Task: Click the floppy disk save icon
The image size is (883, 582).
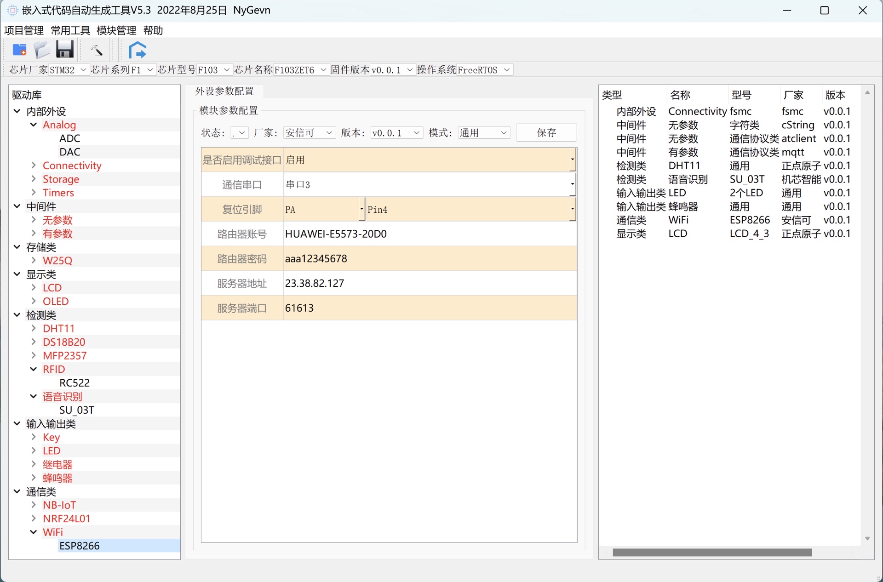Action: [65, 50]
